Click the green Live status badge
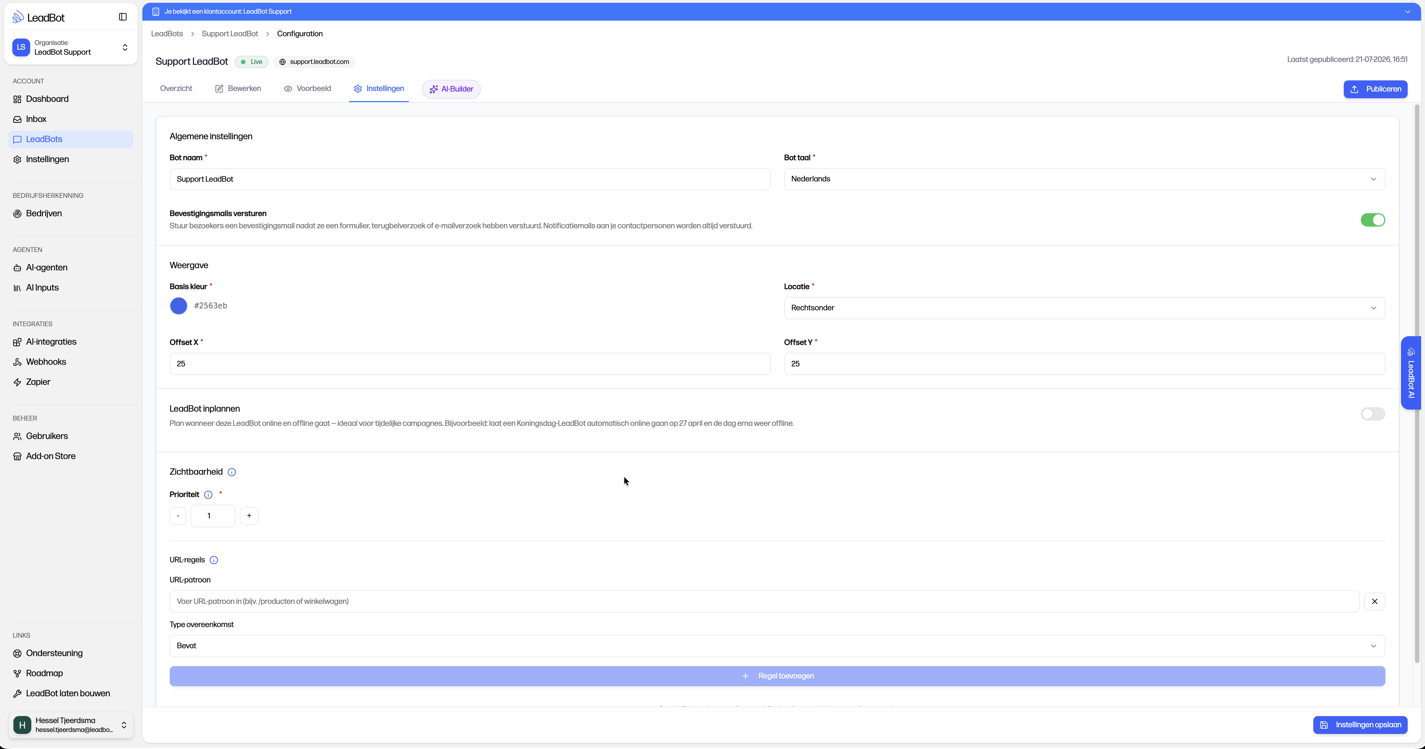Viewport: 1425px width, 749px height. pyautogui.click(x=252, y=62)
